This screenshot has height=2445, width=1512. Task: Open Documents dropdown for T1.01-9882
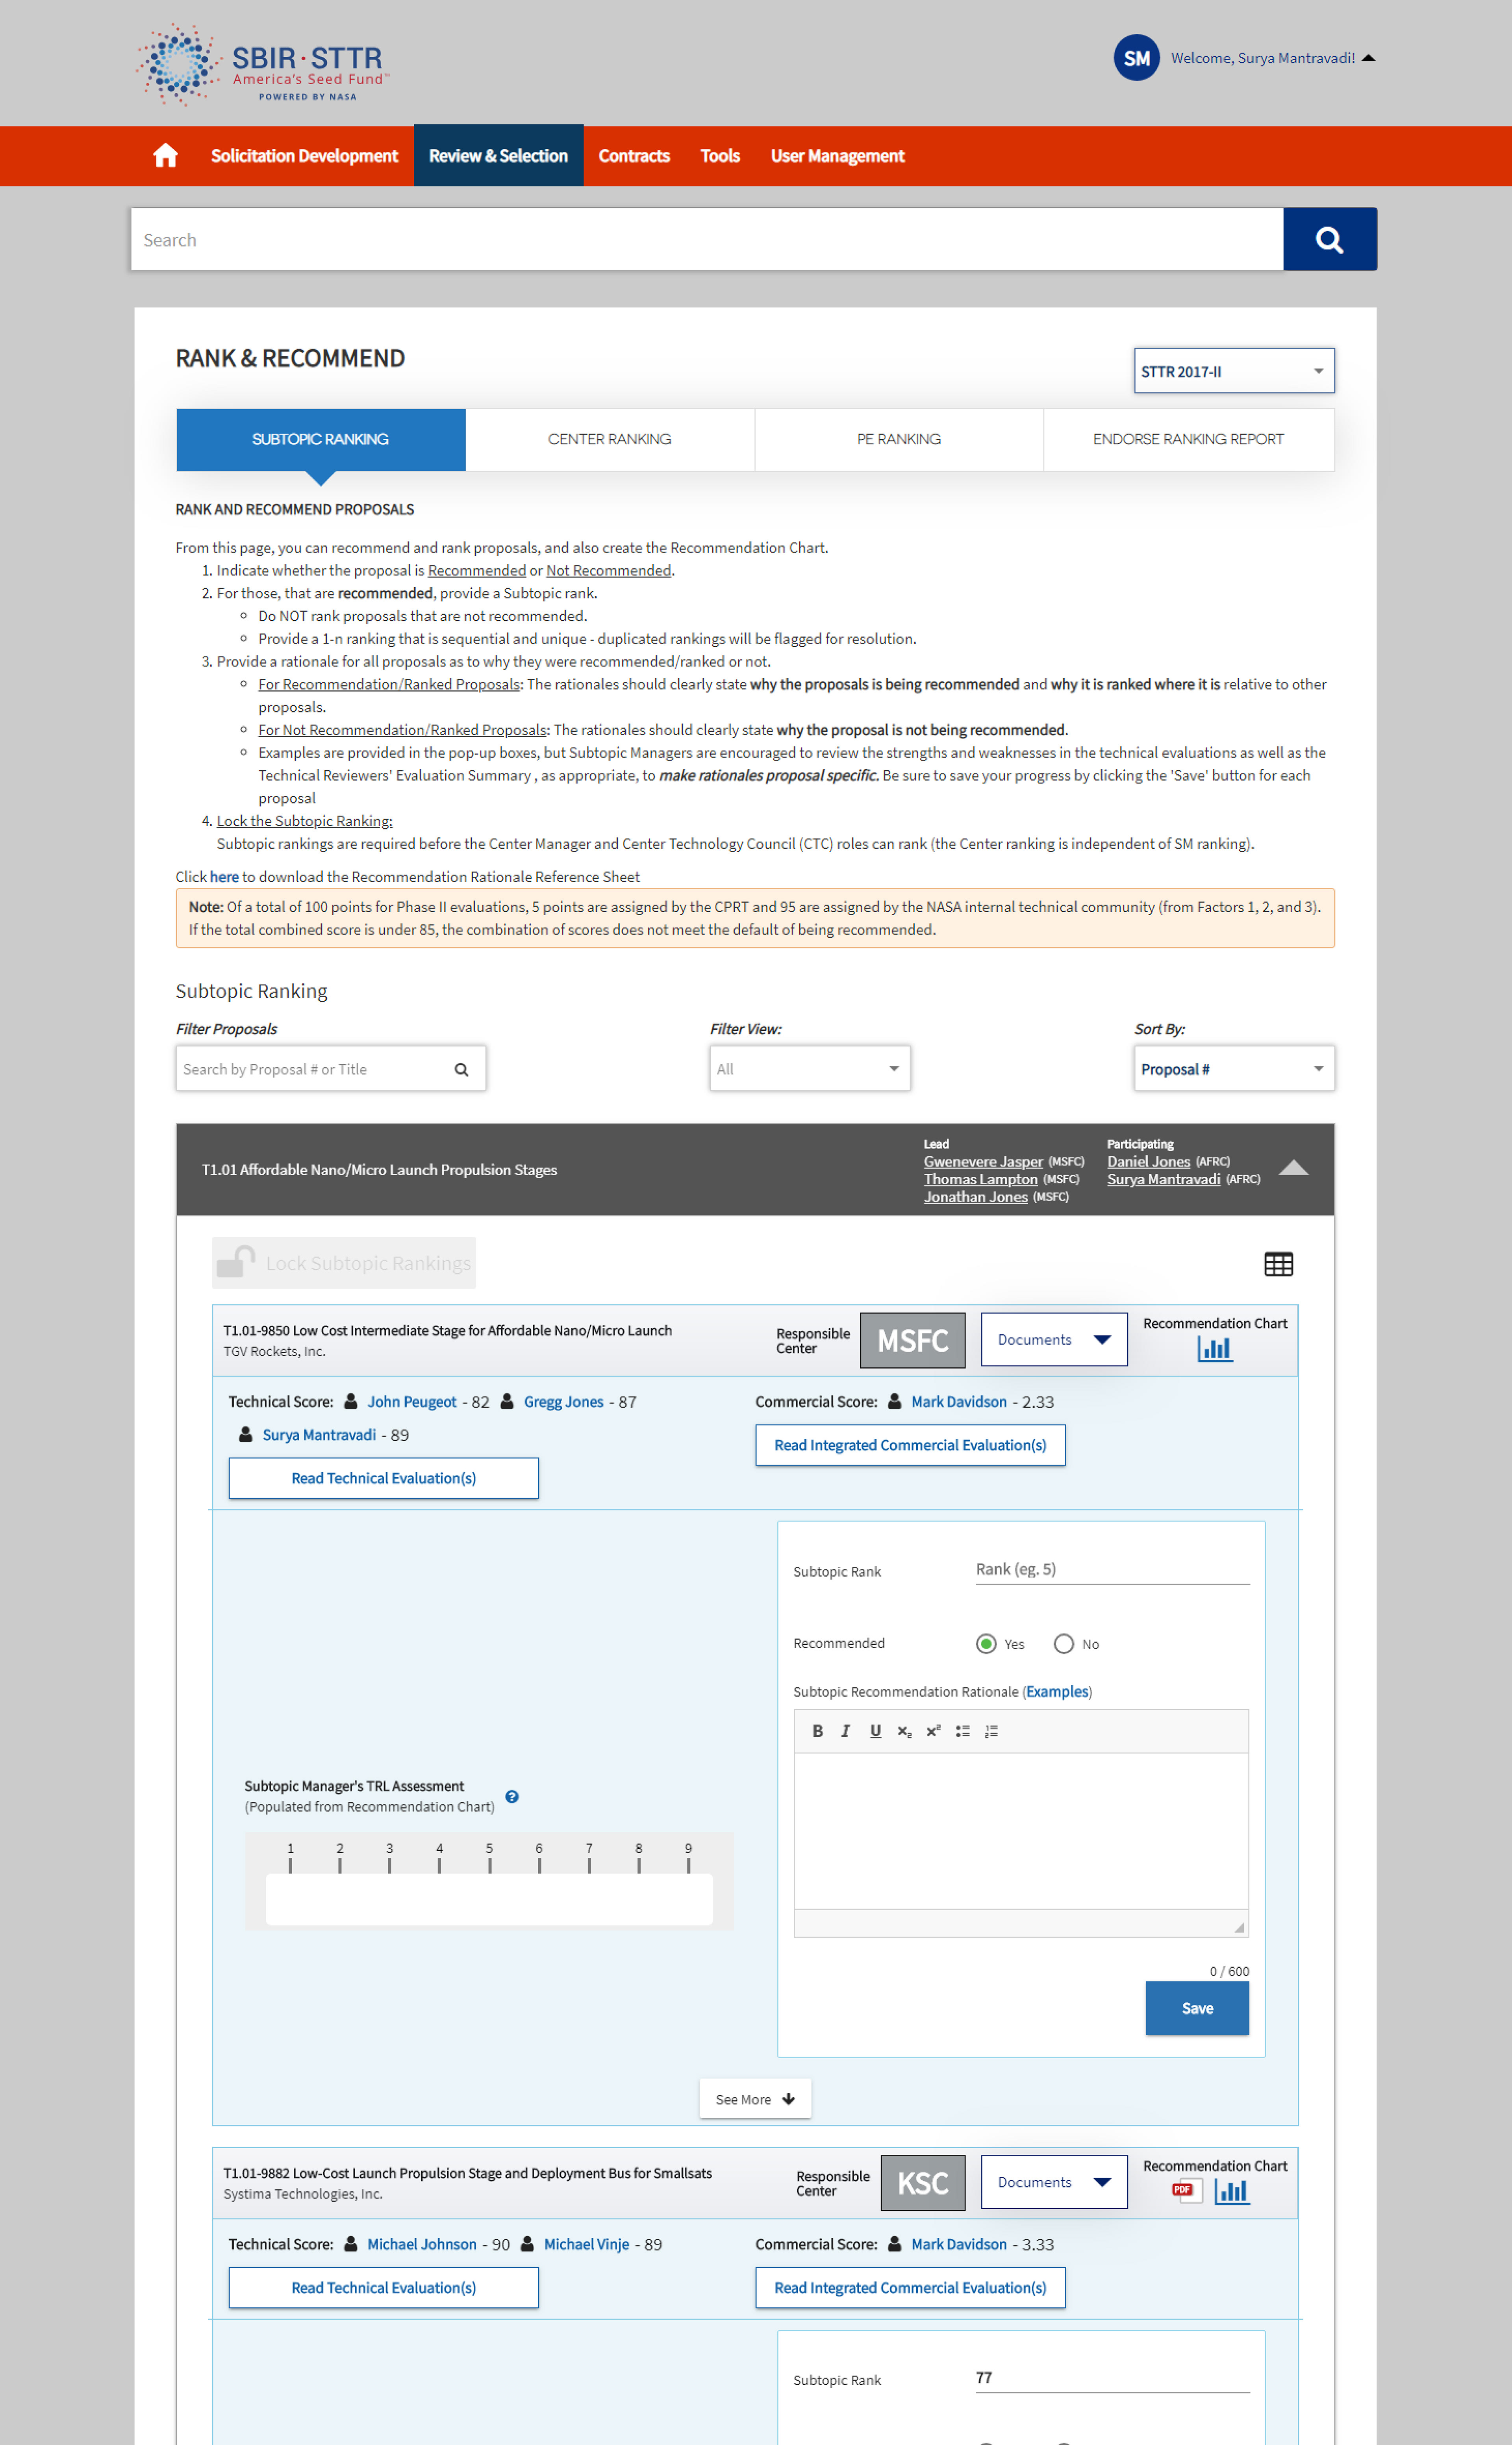click(x=1054, y=2182)
